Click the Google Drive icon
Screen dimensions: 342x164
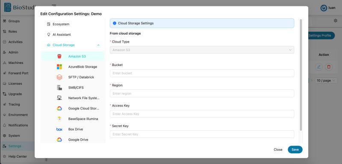59,140
